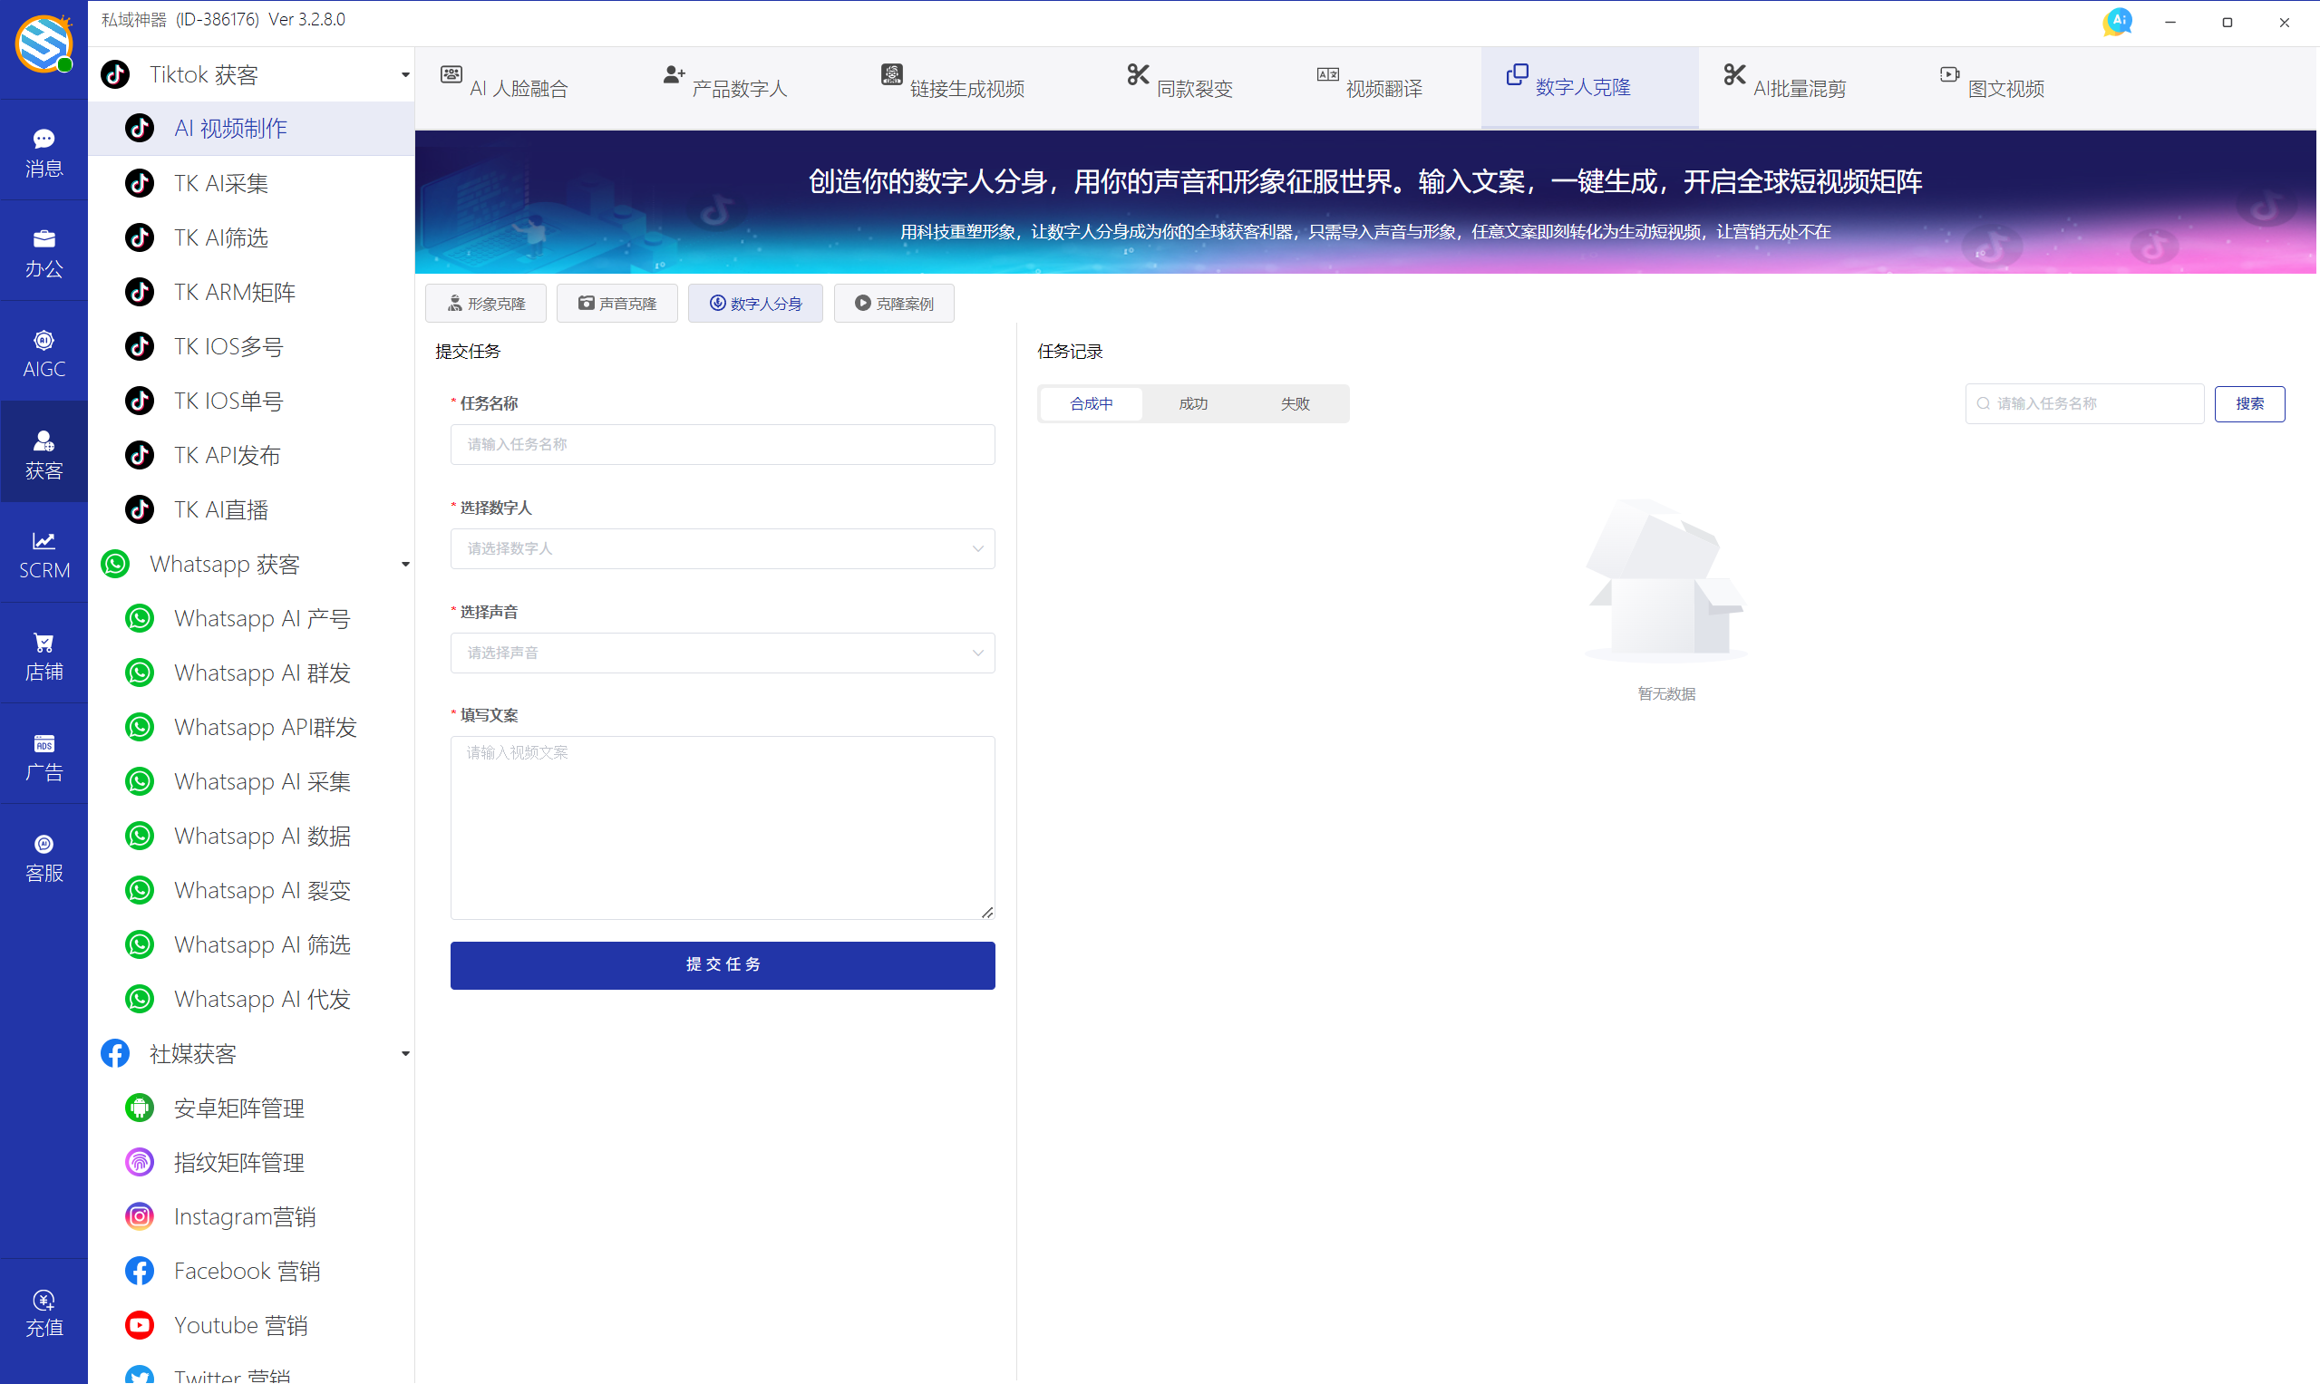Click the 任务名称 task name input field

click(x=722, y=444)
